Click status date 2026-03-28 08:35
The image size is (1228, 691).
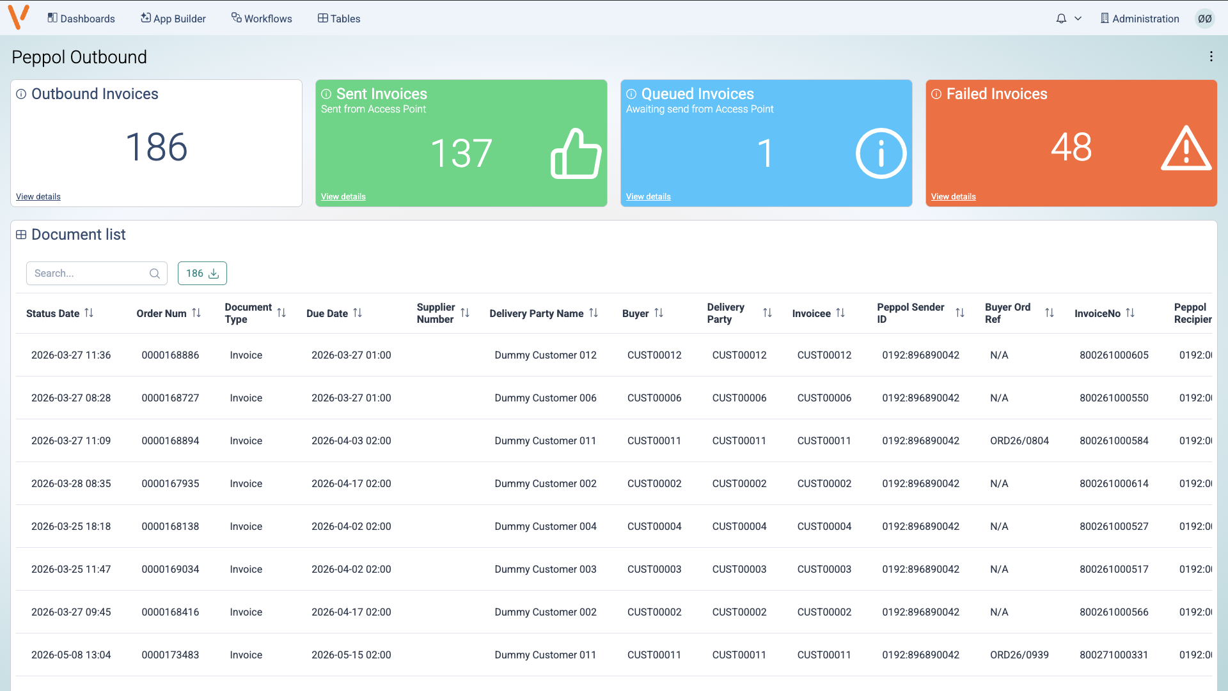(x=71, y=484)
